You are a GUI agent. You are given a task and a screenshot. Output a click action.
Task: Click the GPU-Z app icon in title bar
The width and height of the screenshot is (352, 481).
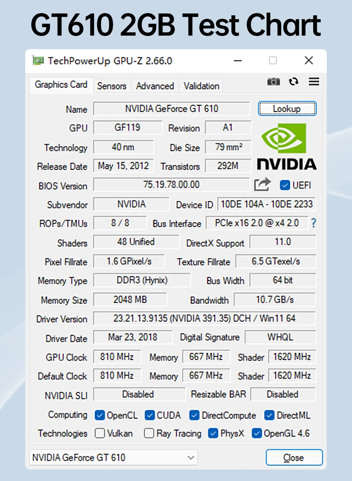click(x=38, y=61)
